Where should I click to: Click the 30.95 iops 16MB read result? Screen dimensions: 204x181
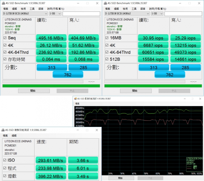tap(153, 38)
